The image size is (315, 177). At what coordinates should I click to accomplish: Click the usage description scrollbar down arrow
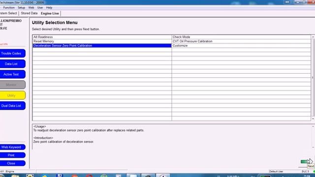pyautogui.click(x=313, y=147)
